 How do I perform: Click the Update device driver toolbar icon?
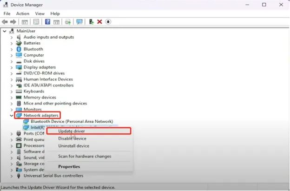(x=91, y=22)
